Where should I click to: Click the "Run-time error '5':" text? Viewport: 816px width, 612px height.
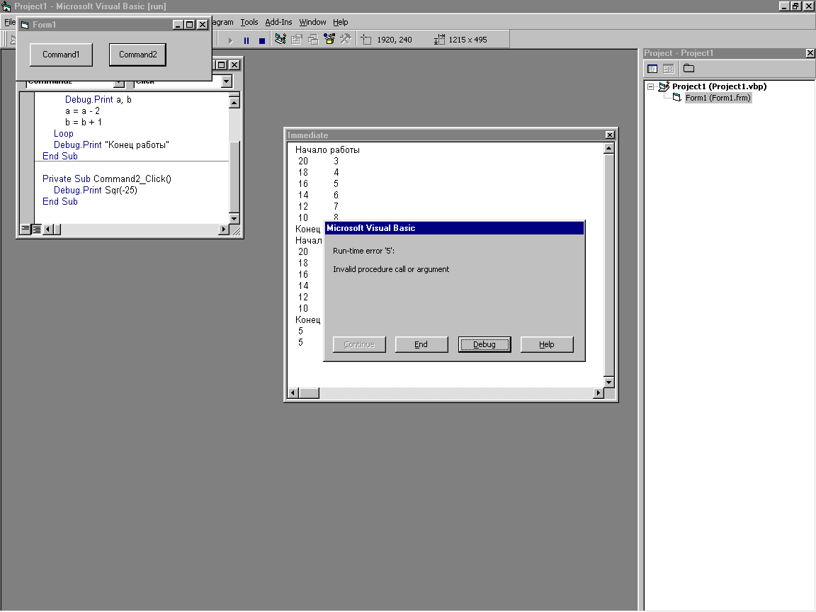tap(364, 251)
